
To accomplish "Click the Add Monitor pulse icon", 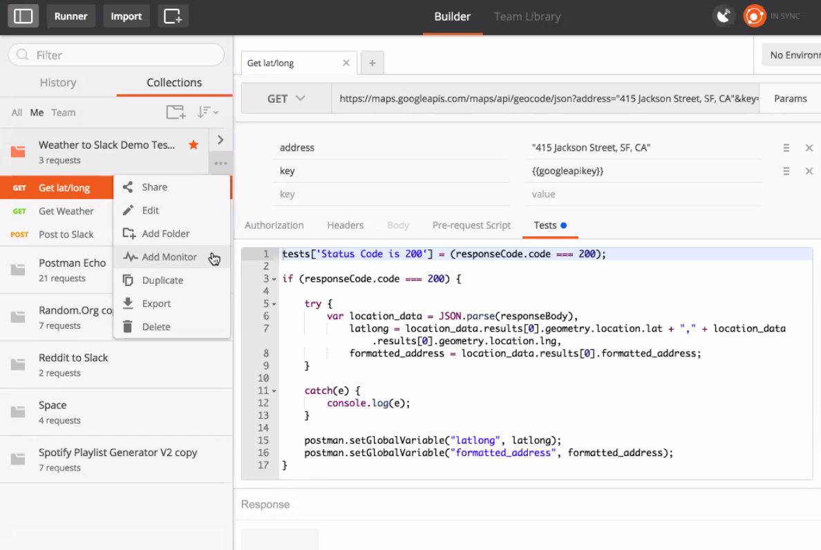I will click(130, 257).
